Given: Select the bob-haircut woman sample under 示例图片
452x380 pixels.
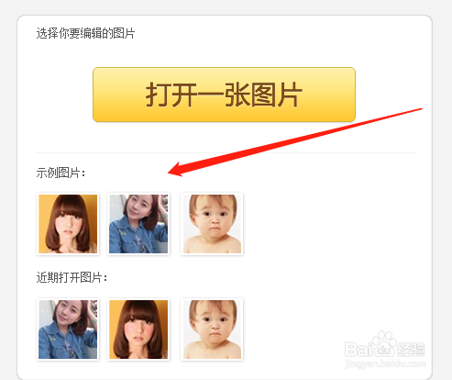Looking at the screenshot, I should coord(68,224).
